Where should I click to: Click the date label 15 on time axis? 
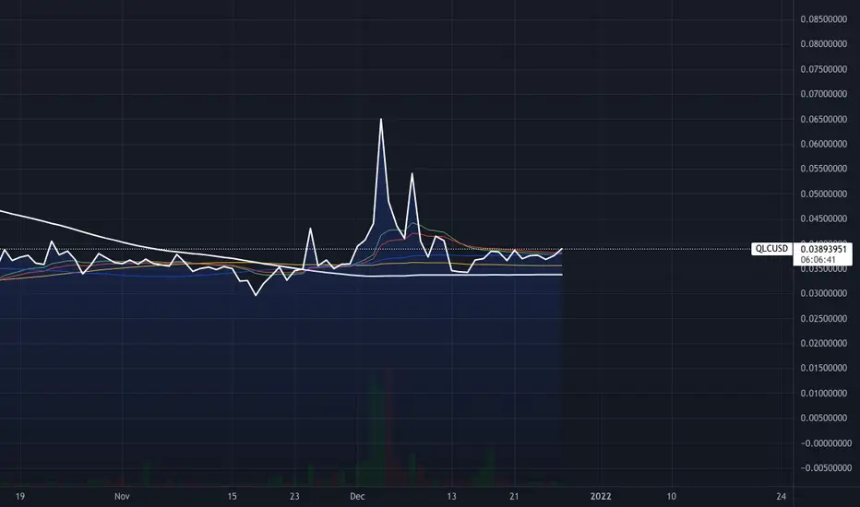[232, 496]
